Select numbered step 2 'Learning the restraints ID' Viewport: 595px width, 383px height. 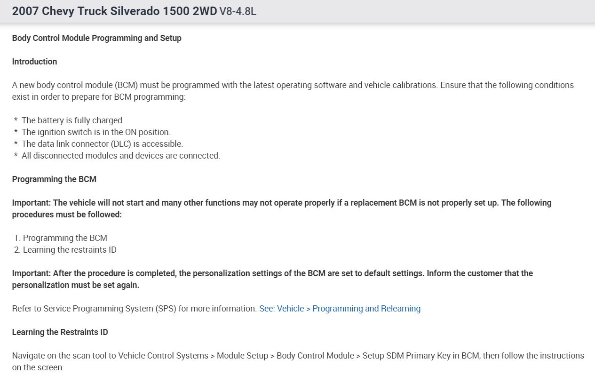[70, 250]
